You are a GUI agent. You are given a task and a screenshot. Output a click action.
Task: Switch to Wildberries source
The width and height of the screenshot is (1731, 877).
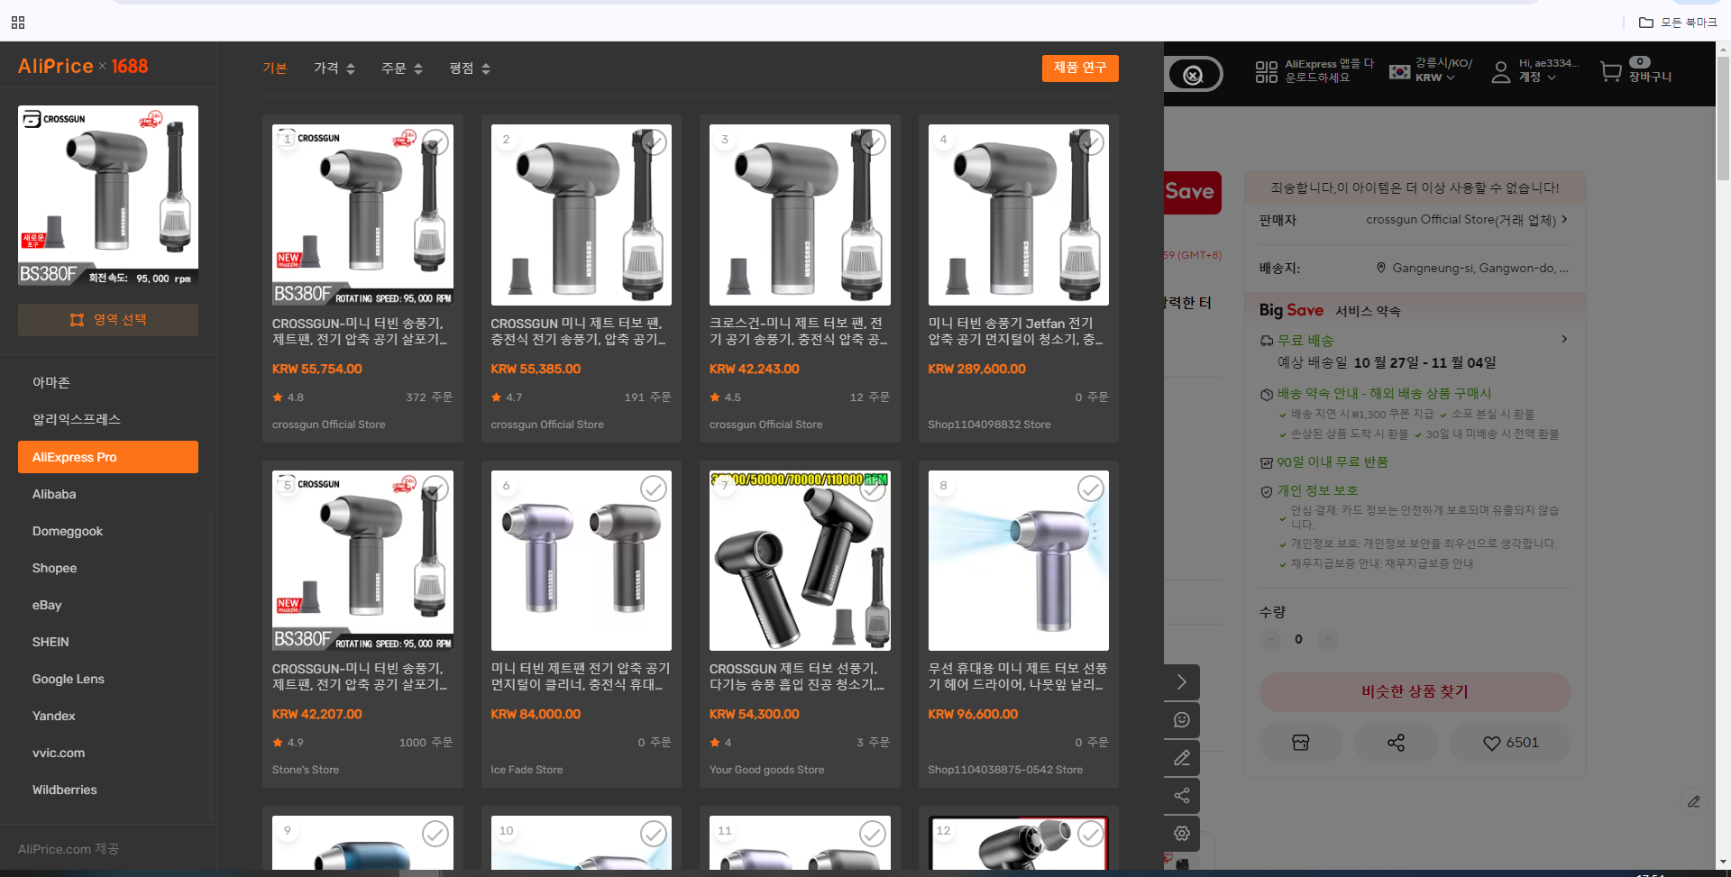click(108, 790)
